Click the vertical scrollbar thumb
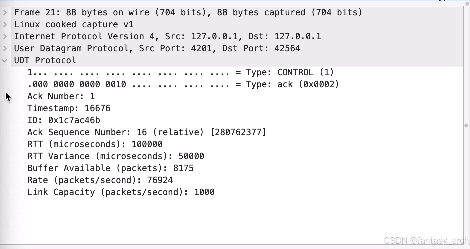Viewport: 470px width, 249px height. pyautogui.click(x=466, y=125)
